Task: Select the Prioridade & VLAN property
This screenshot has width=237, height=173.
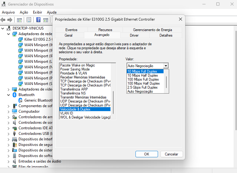Action: coord(85,73)
